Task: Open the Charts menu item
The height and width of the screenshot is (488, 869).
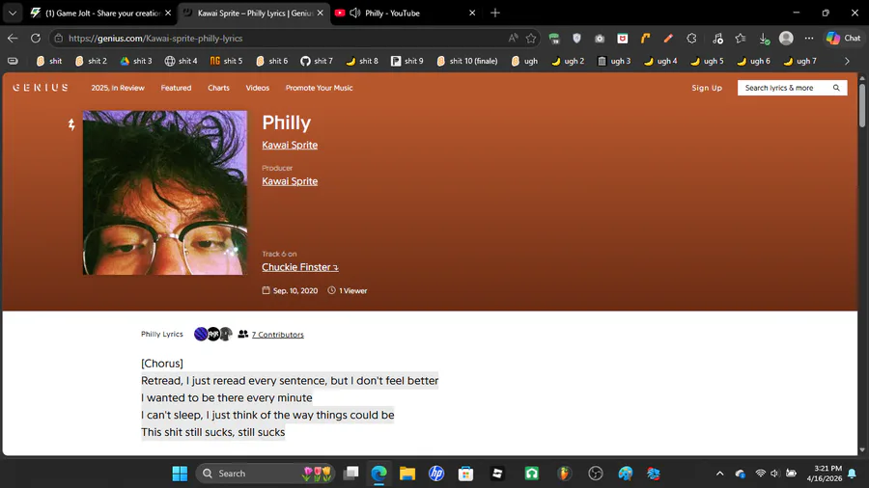Action: [x=218, y=88]
